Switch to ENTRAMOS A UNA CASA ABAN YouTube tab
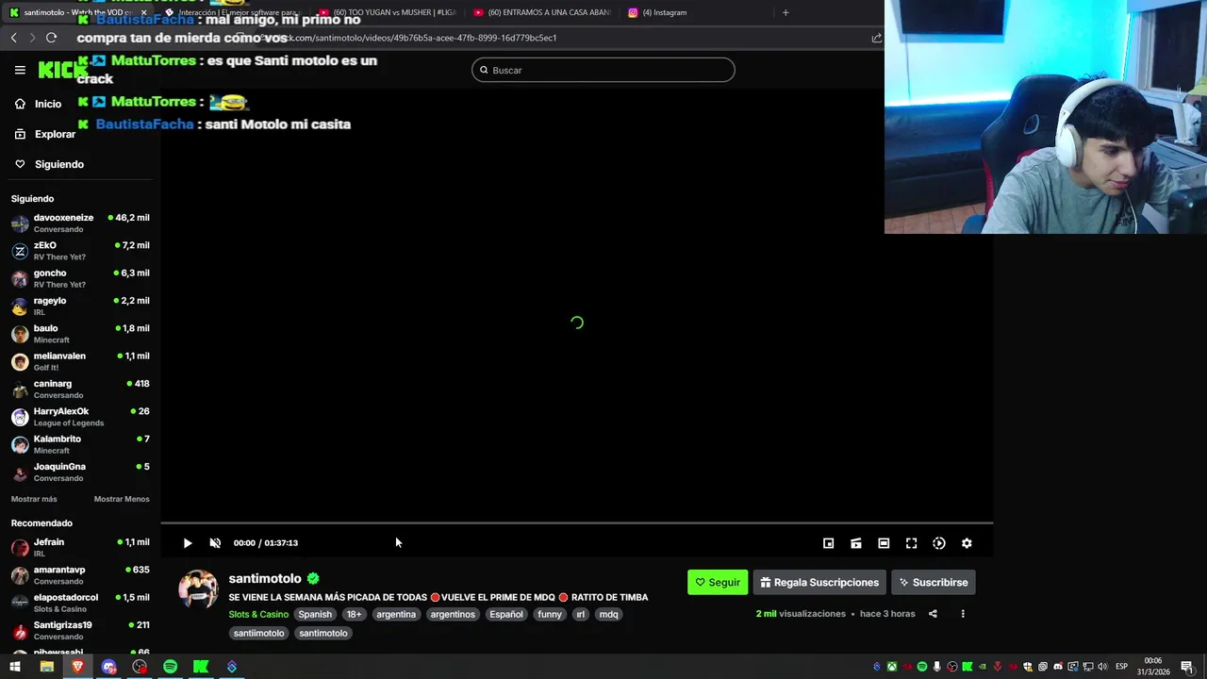 (544, 12)
